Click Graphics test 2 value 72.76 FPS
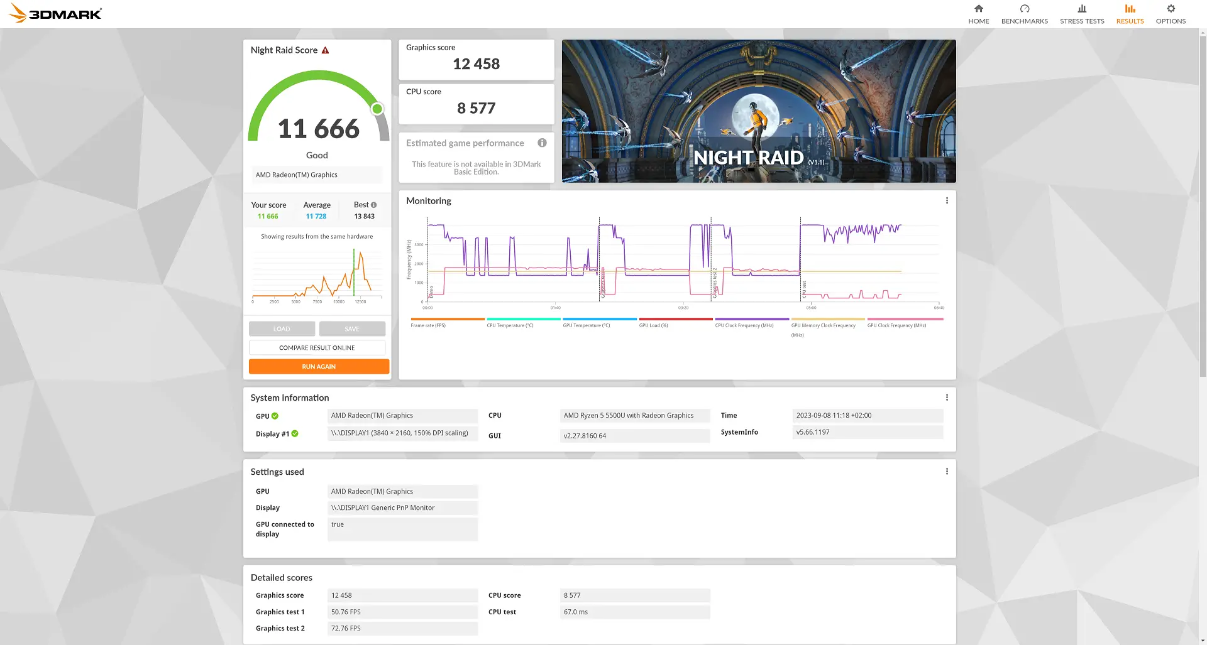This screenshot has height=645, width=1207. [402, 628]
